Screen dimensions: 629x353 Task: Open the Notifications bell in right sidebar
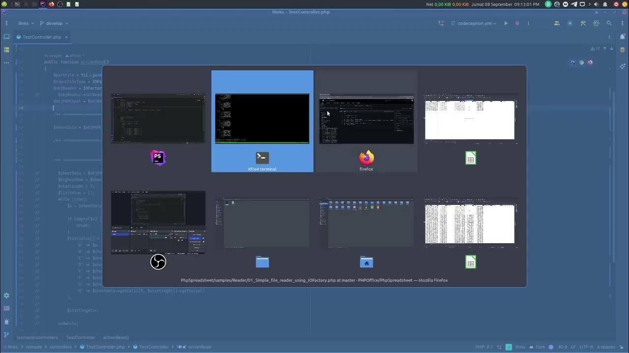(x=623, y=37)
